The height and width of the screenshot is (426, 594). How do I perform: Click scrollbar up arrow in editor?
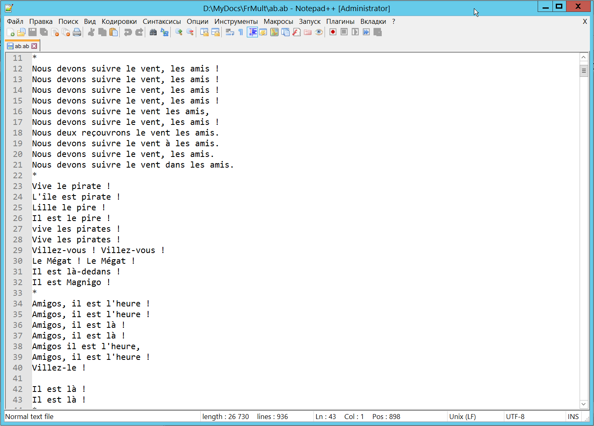[x=583, y=58]
